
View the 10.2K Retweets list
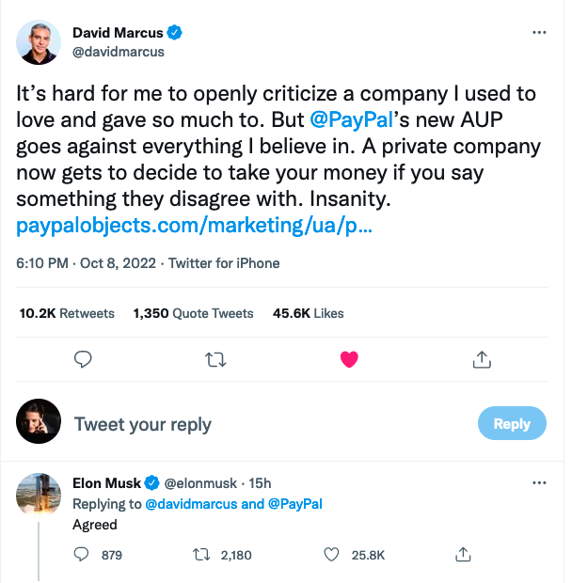67,313
